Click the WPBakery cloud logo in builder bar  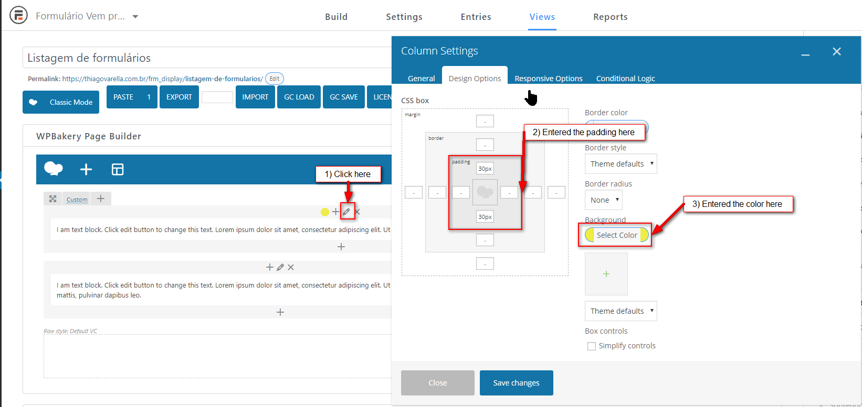click(54, 169)
